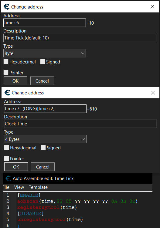Confirm Time Tick dialog with OK
The width and height of the screenshot is (160, 228).
coord(15,81)
